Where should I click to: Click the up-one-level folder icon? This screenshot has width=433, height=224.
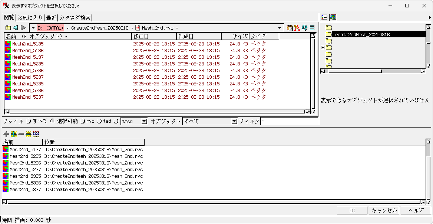[x=8, y=28]
